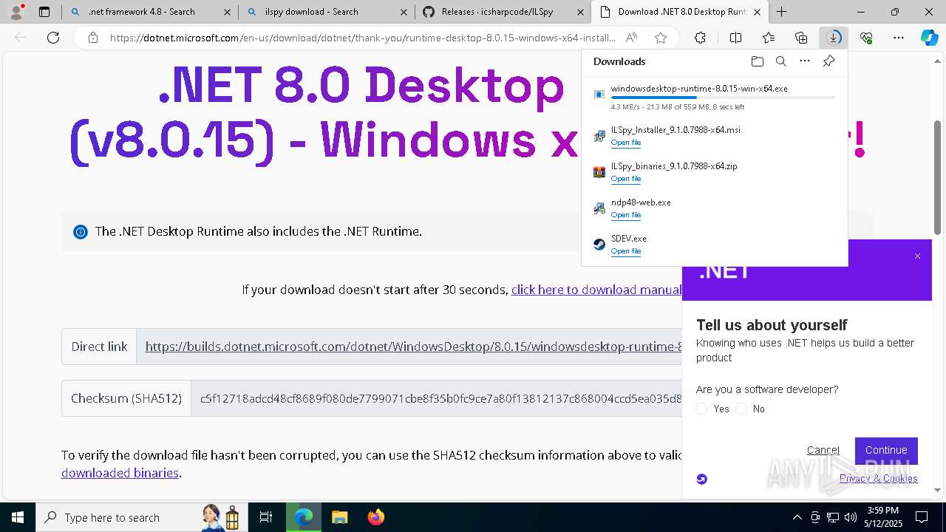Viewport: 946px width, 532px height.
Task: Open the notification center icon
Action: (x=922, y=517)
